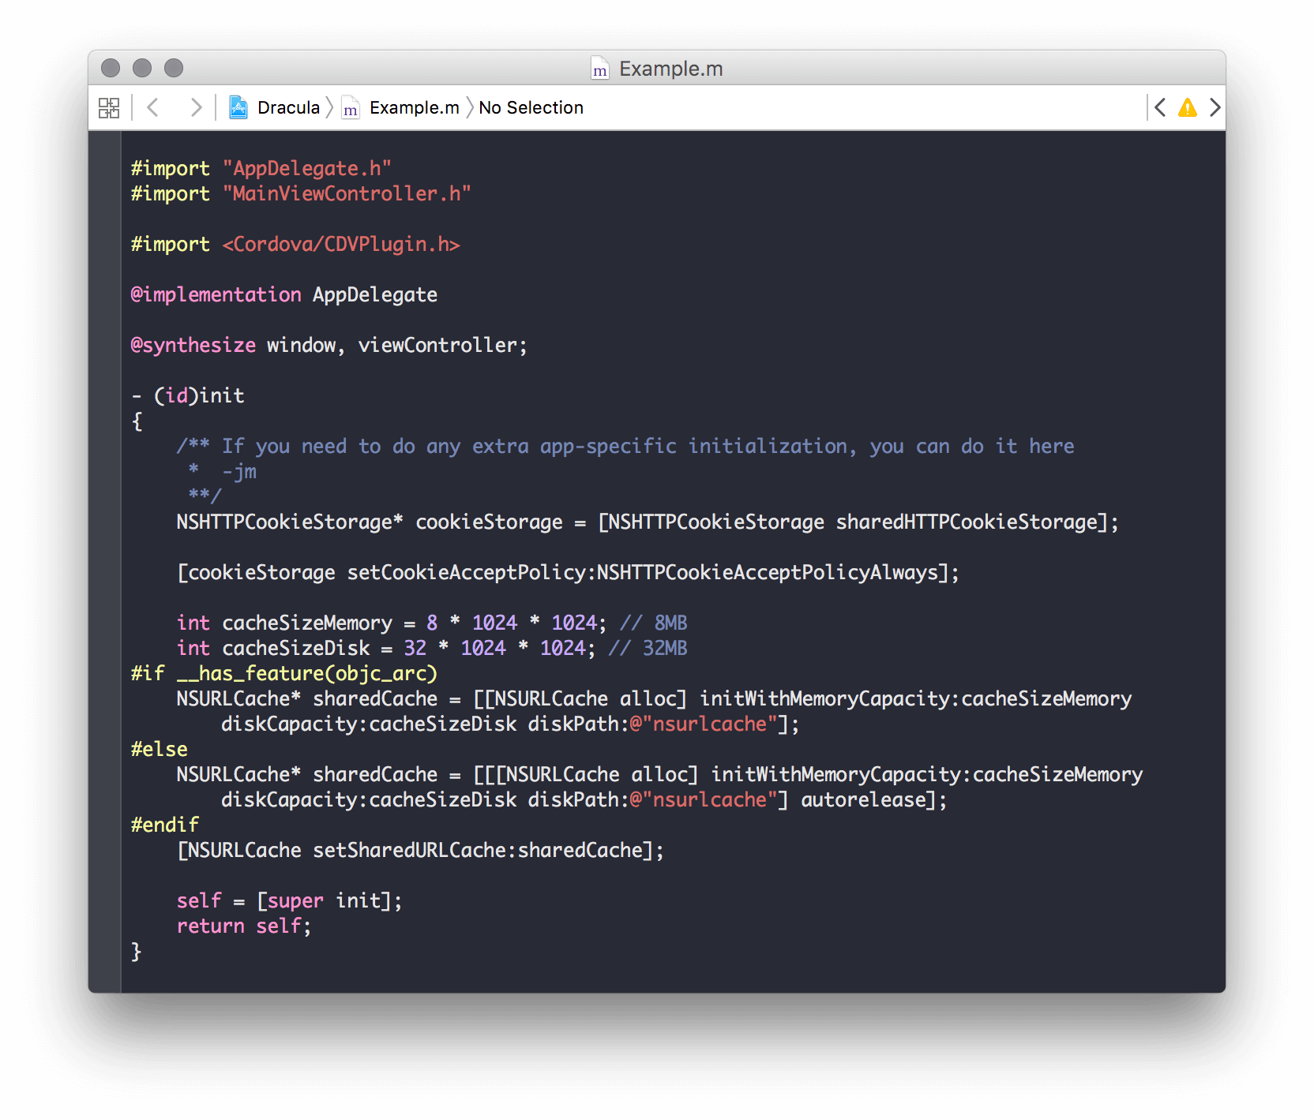Click the Dracula project icon in breadcrumb
The image size is (1314, 1119).
pos(238,107)
